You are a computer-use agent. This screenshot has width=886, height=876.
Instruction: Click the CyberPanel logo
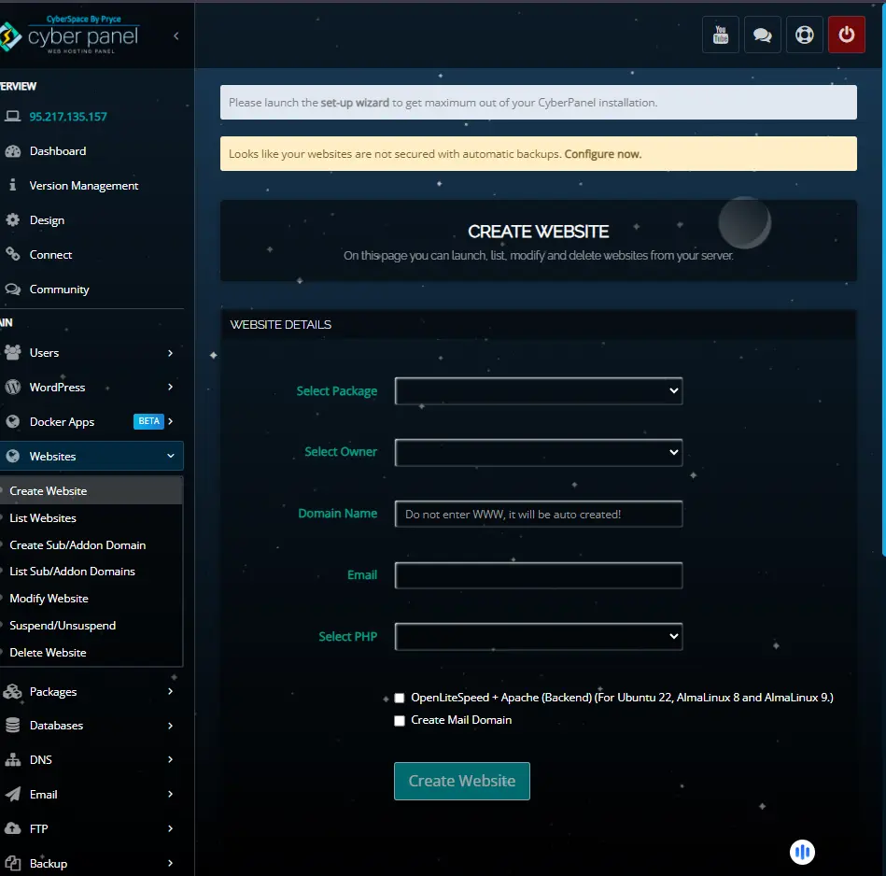[69, 35]
